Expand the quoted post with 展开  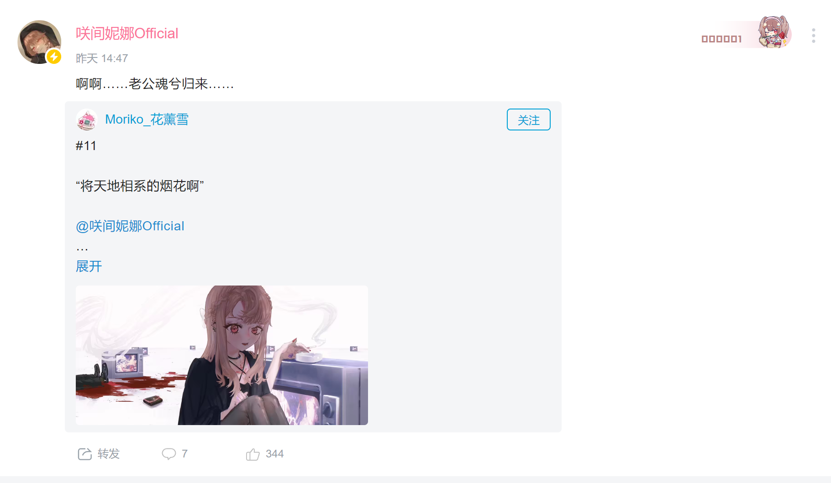[89, 266]
